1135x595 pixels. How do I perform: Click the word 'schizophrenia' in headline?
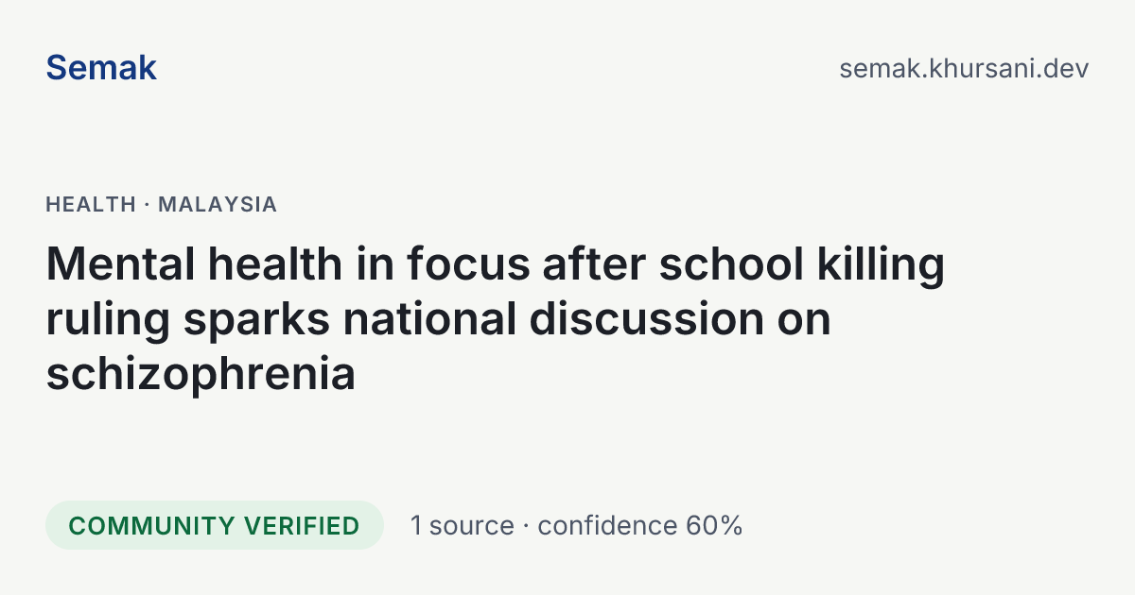pos(201,374)
